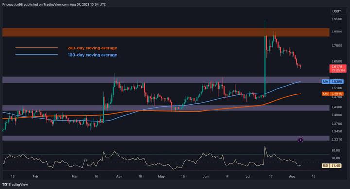Click the red current price tag 0.6178

tap(338, 68)
